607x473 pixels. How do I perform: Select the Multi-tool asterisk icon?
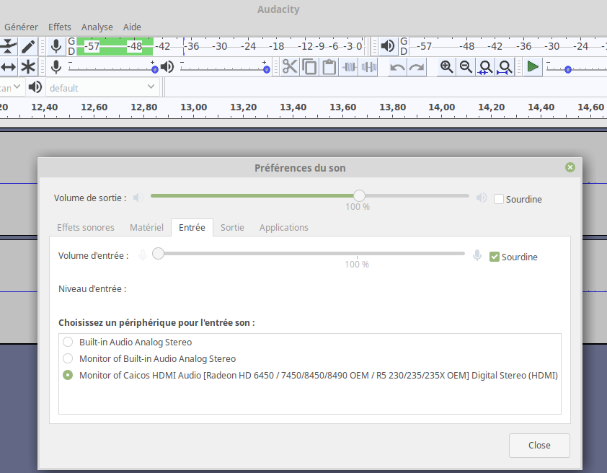tap(28, 67)
